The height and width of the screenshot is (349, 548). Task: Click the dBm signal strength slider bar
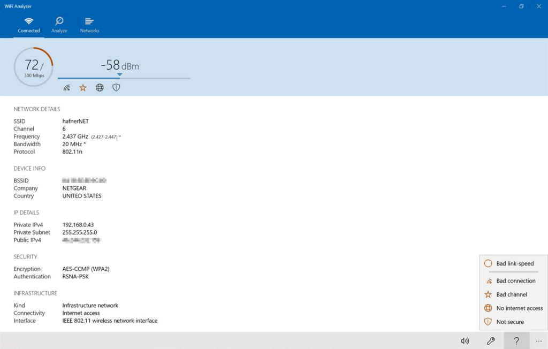(124, 78)
